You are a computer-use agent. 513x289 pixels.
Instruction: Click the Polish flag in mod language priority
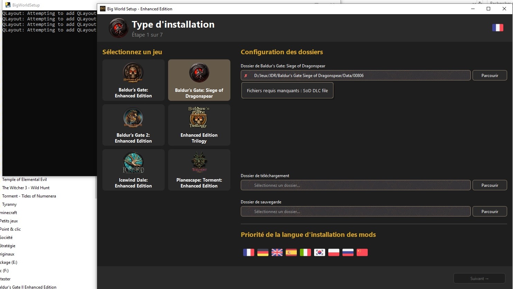[x=334, y=252]
